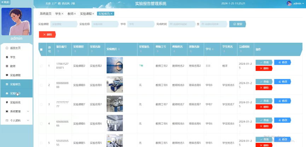Open the 完成时间 end date picker

(214, 24)
